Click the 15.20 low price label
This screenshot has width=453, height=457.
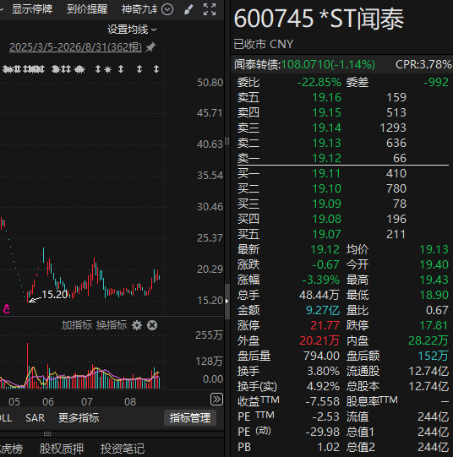(x=55, y=295)
